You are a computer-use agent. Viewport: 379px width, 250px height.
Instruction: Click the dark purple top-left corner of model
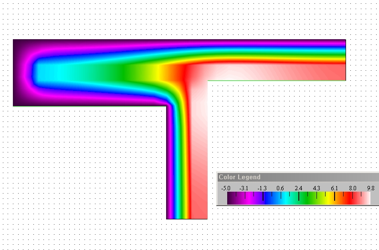point(17,43)
